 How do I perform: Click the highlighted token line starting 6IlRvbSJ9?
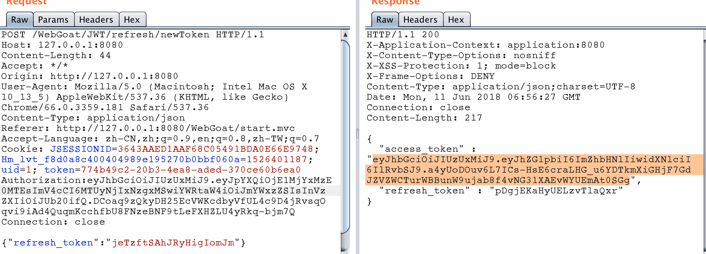(x=529, y=170)
